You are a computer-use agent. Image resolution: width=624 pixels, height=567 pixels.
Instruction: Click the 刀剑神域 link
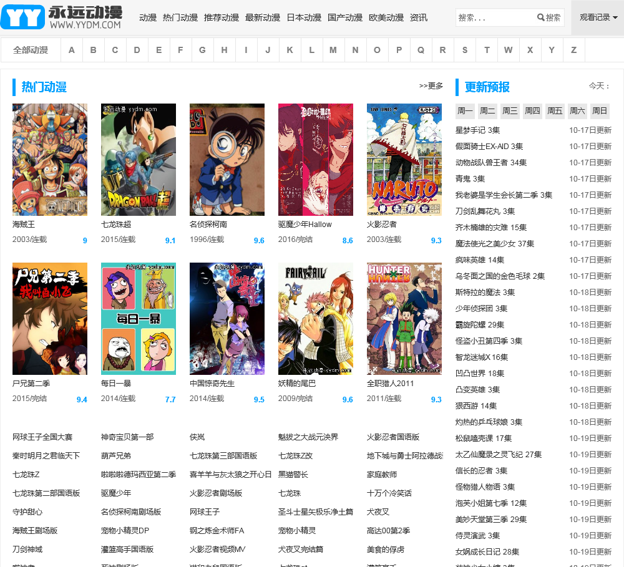coord(27,550)
